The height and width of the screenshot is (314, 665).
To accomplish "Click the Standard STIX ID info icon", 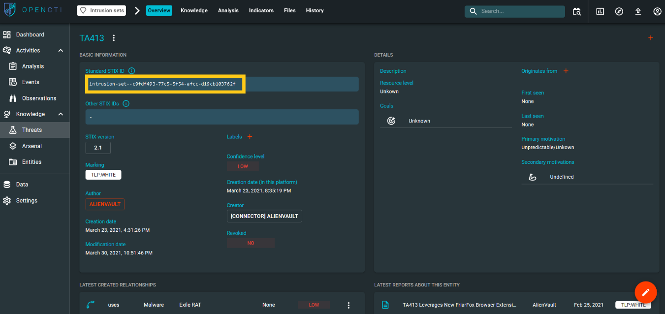I will coord(131,71).
